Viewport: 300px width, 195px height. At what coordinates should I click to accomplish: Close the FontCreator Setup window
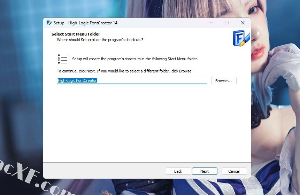pyautogui.click(x=243, y=23)
